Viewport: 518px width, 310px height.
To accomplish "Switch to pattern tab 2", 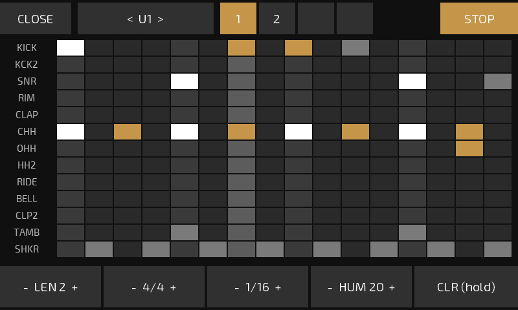I will coord(277,19).
